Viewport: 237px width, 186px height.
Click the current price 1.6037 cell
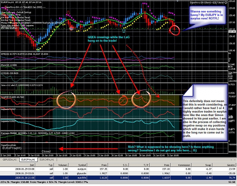tap(166, 178)
